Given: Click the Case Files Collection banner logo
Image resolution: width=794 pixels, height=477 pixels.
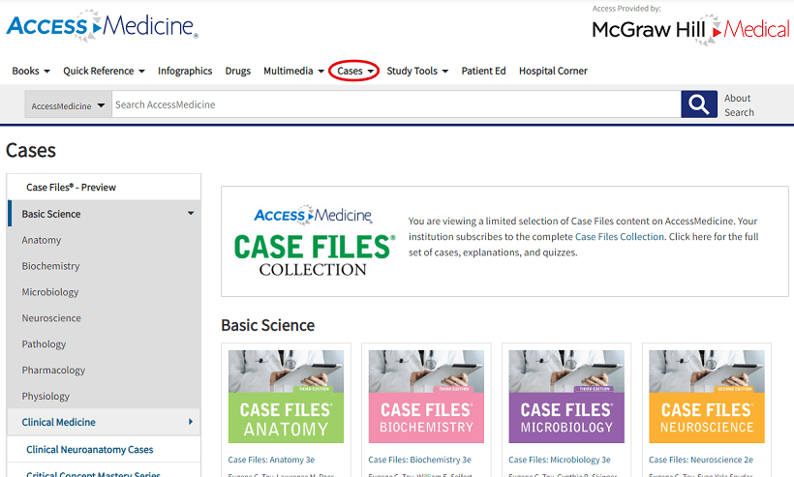Looking at the screenshot, I should tap(314, 241).
